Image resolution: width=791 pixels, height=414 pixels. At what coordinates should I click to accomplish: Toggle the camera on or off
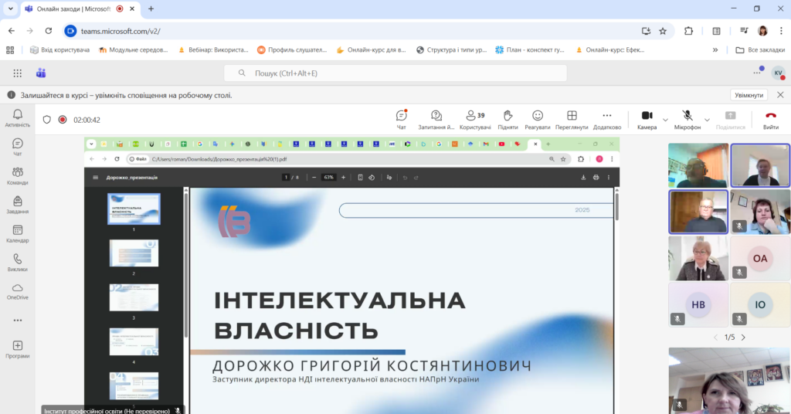pos(647,119)
